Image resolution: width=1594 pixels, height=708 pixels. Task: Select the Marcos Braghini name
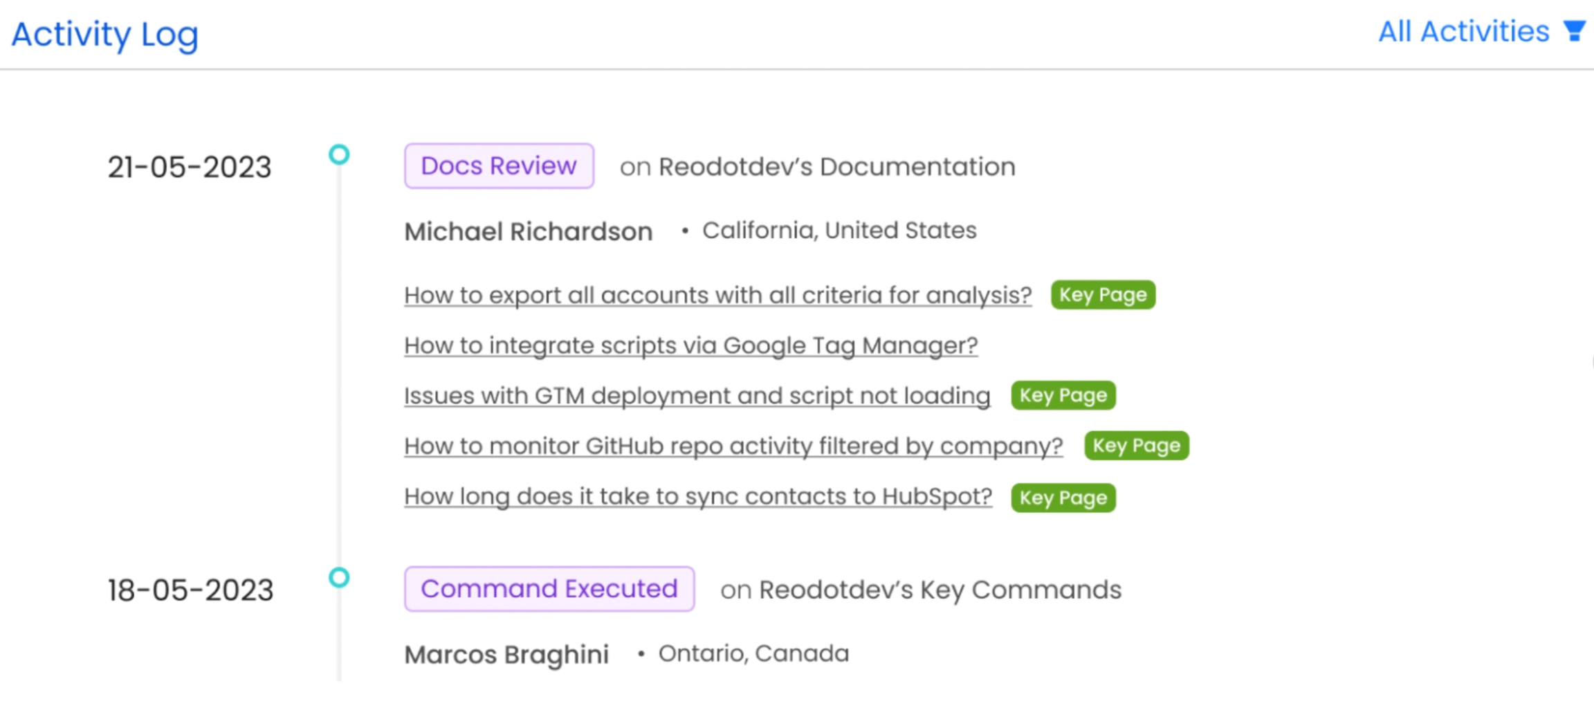point(506,655)
